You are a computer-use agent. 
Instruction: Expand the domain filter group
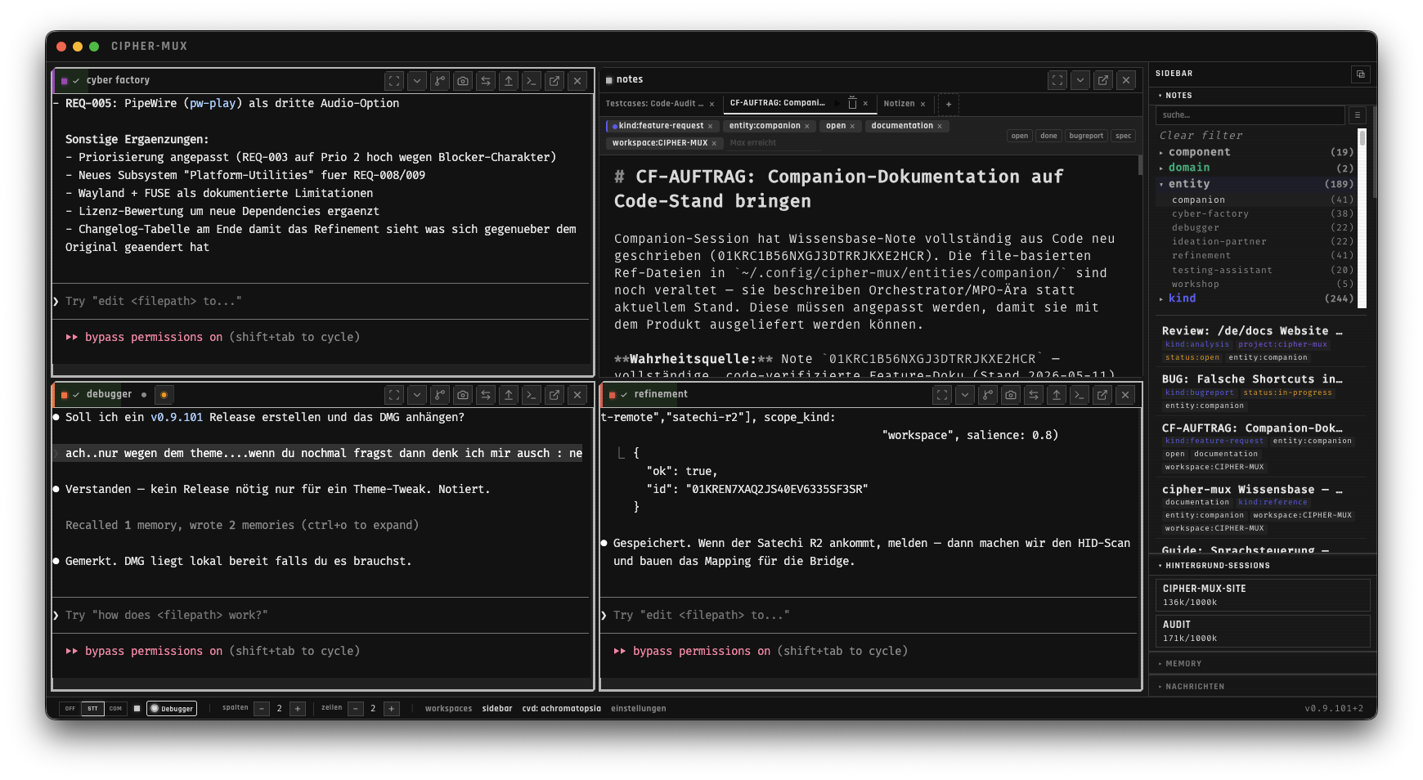1256,168
